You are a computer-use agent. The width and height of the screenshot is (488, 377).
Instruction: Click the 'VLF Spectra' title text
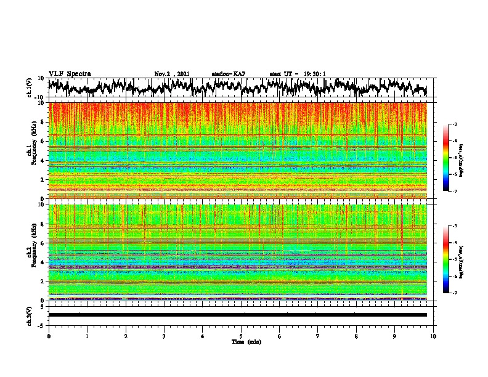pyautogui.click(x=70, y=74)
